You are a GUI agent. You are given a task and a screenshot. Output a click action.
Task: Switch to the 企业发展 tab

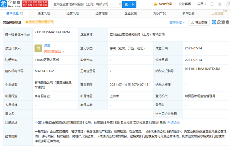point(130,13)
